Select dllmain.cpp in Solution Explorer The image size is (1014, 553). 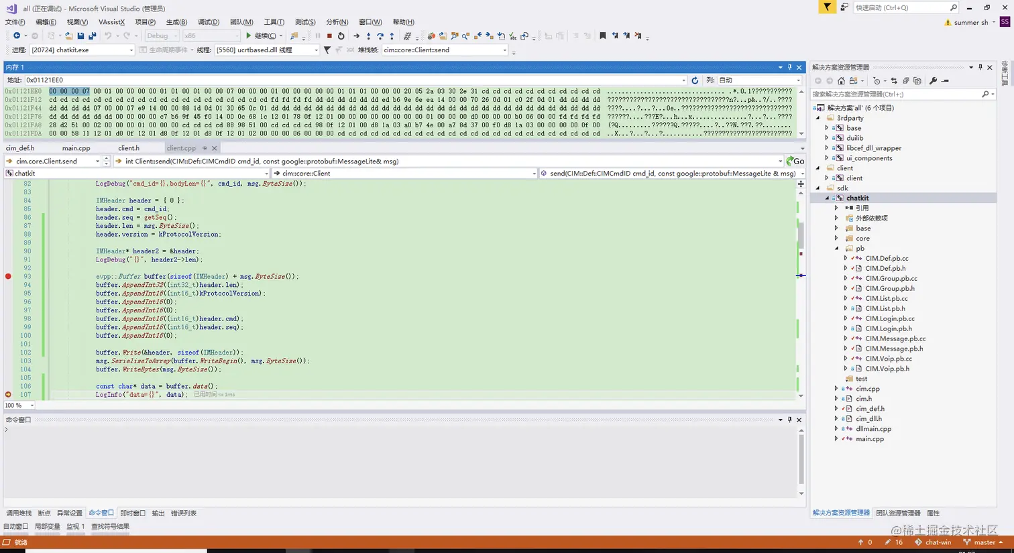[x=873, y=429]
